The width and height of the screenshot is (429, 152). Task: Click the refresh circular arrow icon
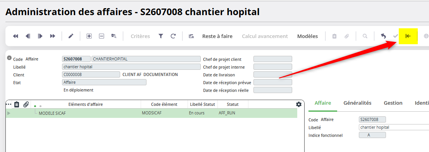(173, 36)
